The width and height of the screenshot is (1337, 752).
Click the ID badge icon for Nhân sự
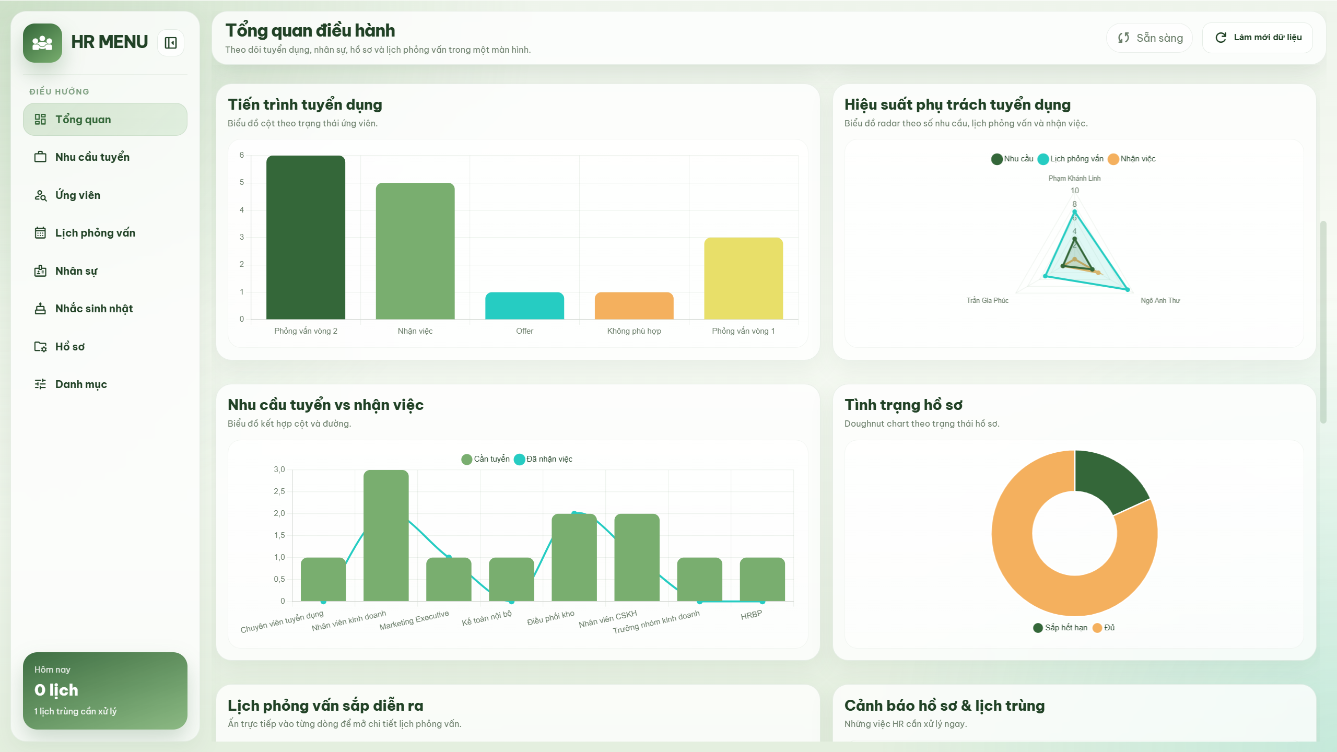tap(40, 271)
